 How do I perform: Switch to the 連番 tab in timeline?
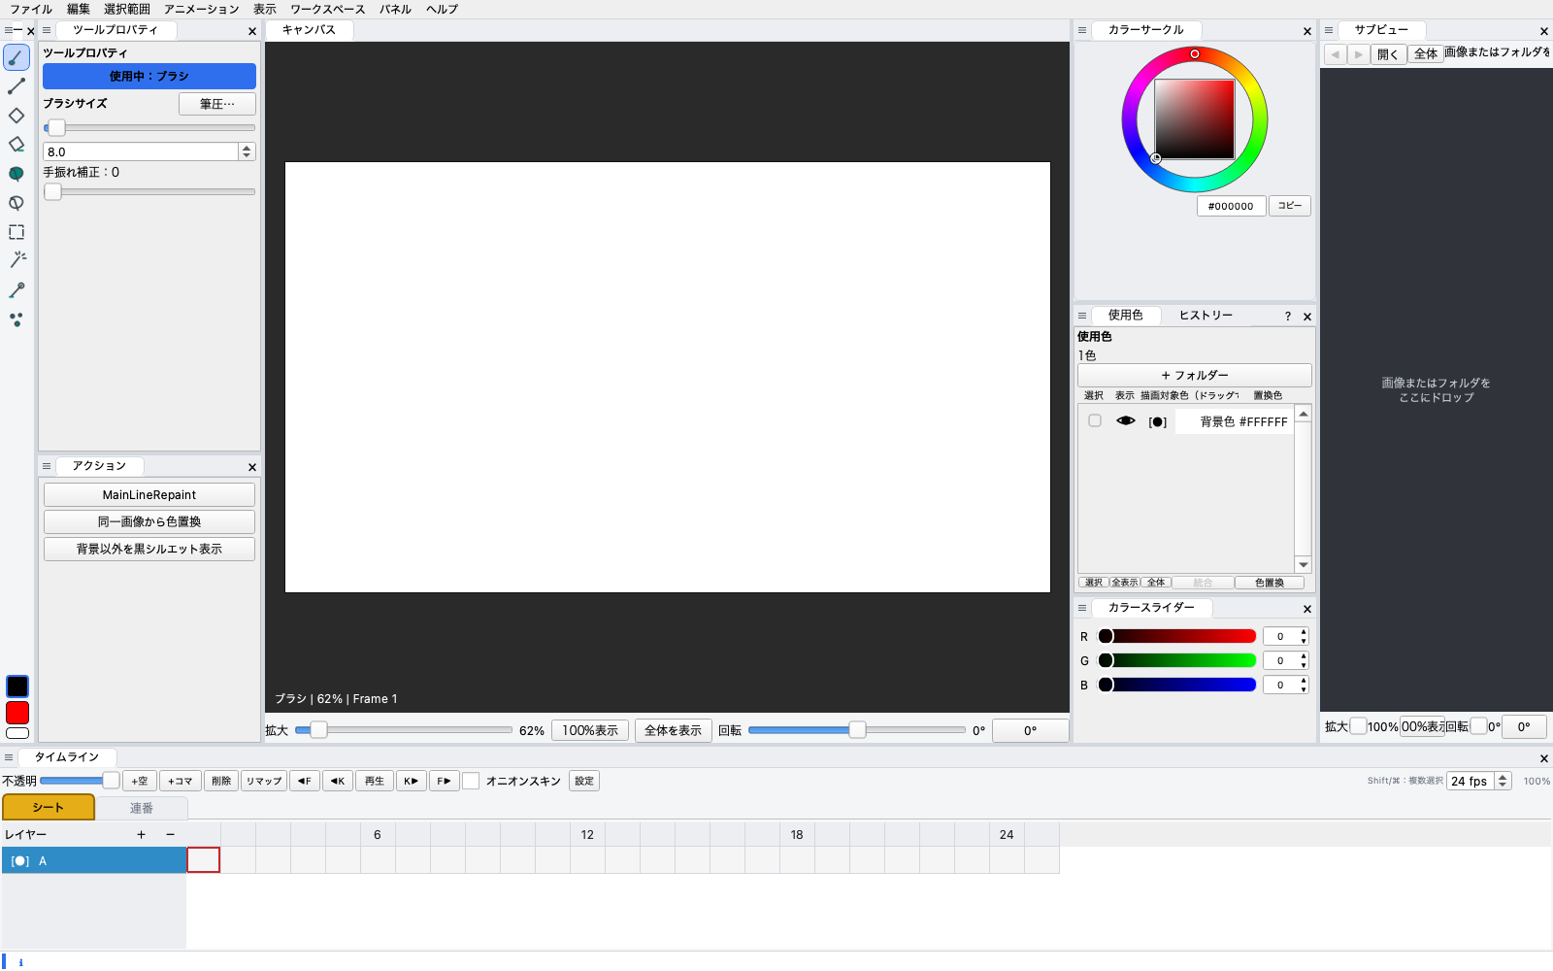[142, 808]
